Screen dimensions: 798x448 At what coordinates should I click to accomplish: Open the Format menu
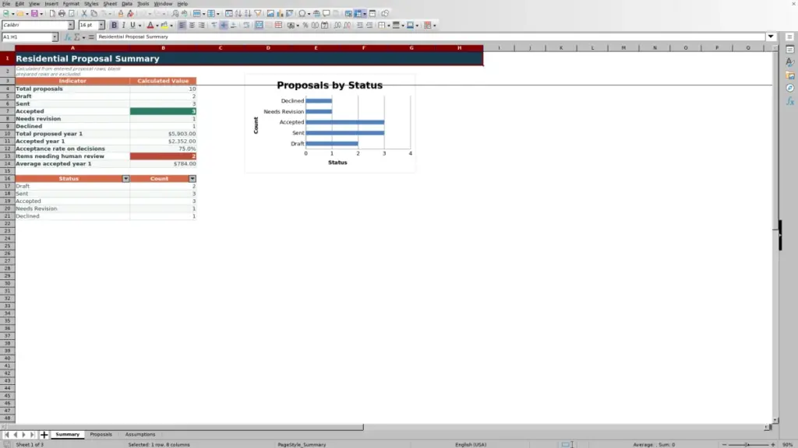(71, 4)
